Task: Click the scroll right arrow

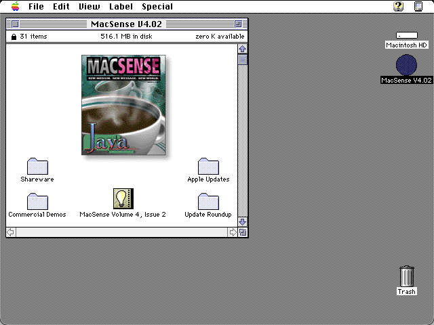Action: point(233,232)
